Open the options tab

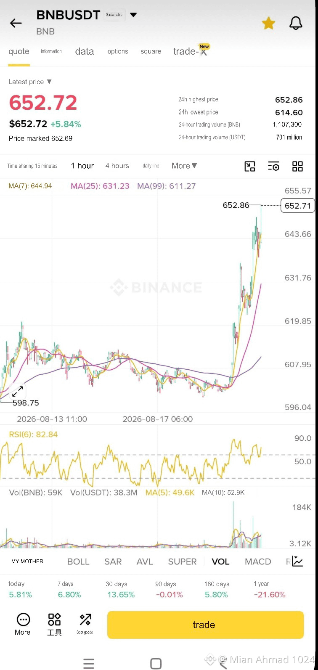tap(118, 51)
